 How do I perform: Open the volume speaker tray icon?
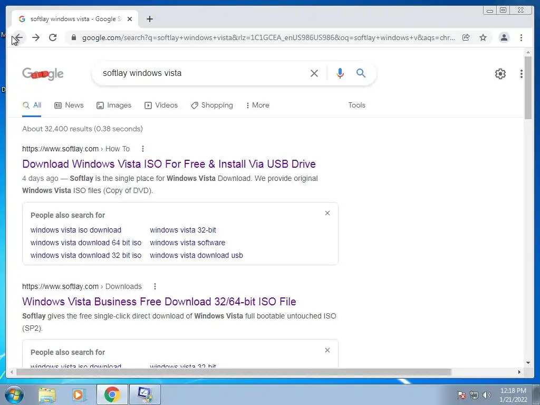coord(486,395)
